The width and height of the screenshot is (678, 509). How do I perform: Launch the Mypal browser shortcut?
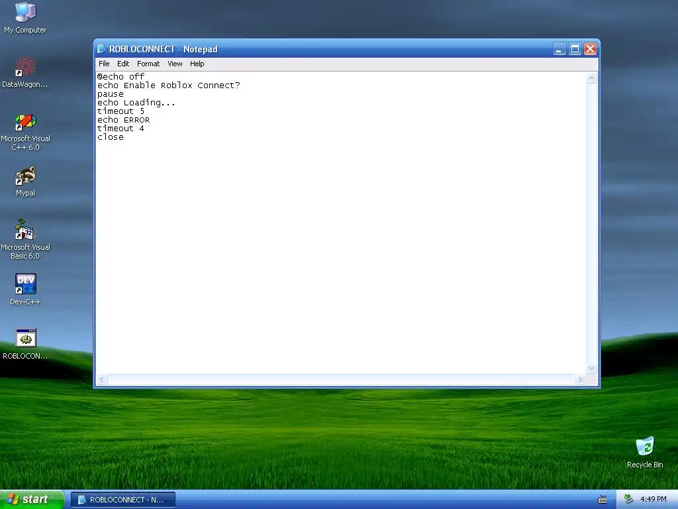click(x=25, y=182)
